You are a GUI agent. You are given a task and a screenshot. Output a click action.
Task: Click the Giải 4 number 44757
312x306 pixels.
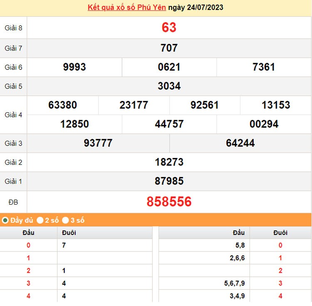[x=169, y=124]
